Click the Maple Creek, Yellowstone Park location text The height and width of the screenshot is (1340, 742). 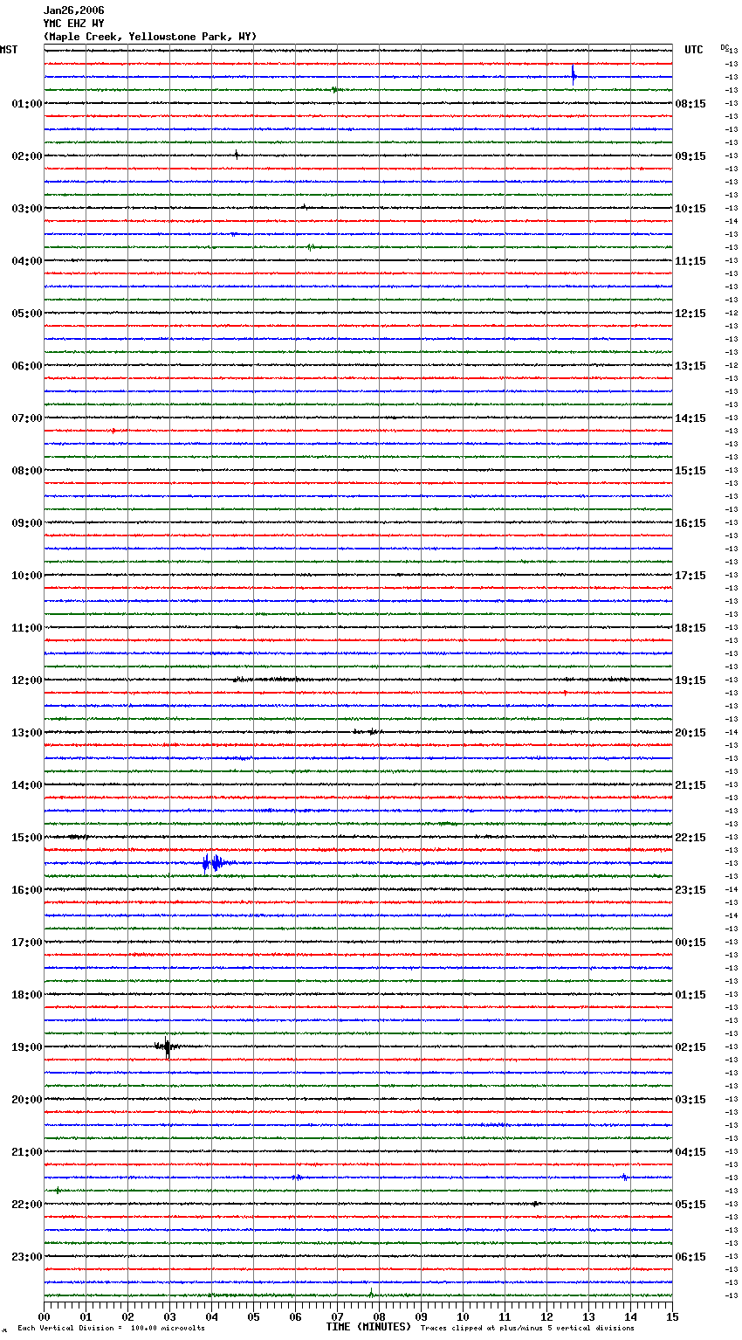pos(150,37)
